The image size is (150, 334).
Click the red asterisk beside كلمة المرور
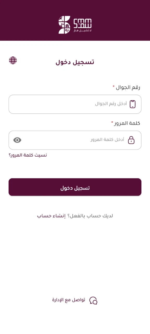112,122
